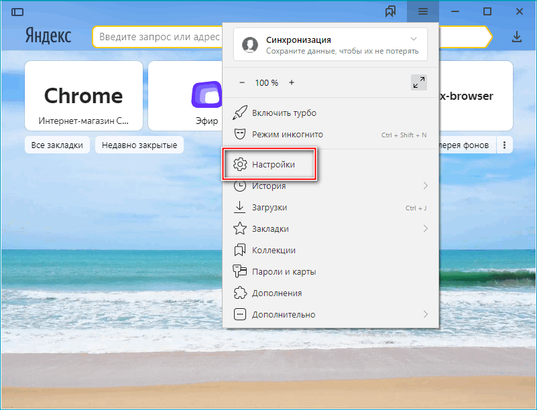Open the sidebar panel icon
Viewport: 537px width, 410px height.
tap(17, 12)
